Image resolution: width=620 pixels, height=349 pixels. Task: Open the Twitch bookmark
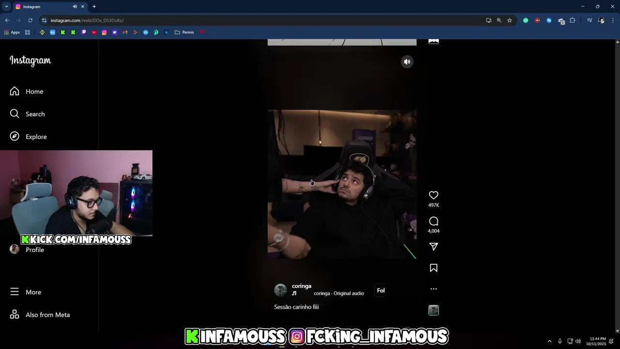click(x=83, y=32)
